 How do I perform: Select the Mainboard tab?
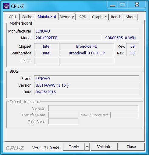pyautogui.click(x=47, y=16)
